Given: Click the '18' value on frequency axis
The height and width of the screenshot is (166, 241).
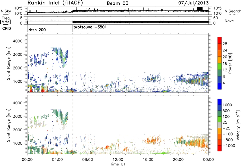Looking at the screenshot, I should point(20,18).
